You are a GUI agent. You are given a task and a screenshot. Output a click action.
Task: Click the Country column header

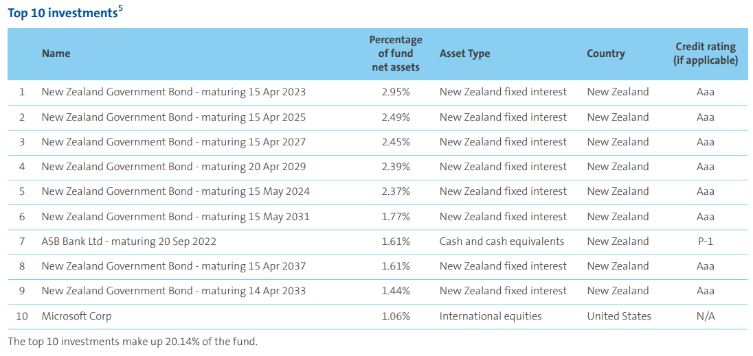[605, 54]
